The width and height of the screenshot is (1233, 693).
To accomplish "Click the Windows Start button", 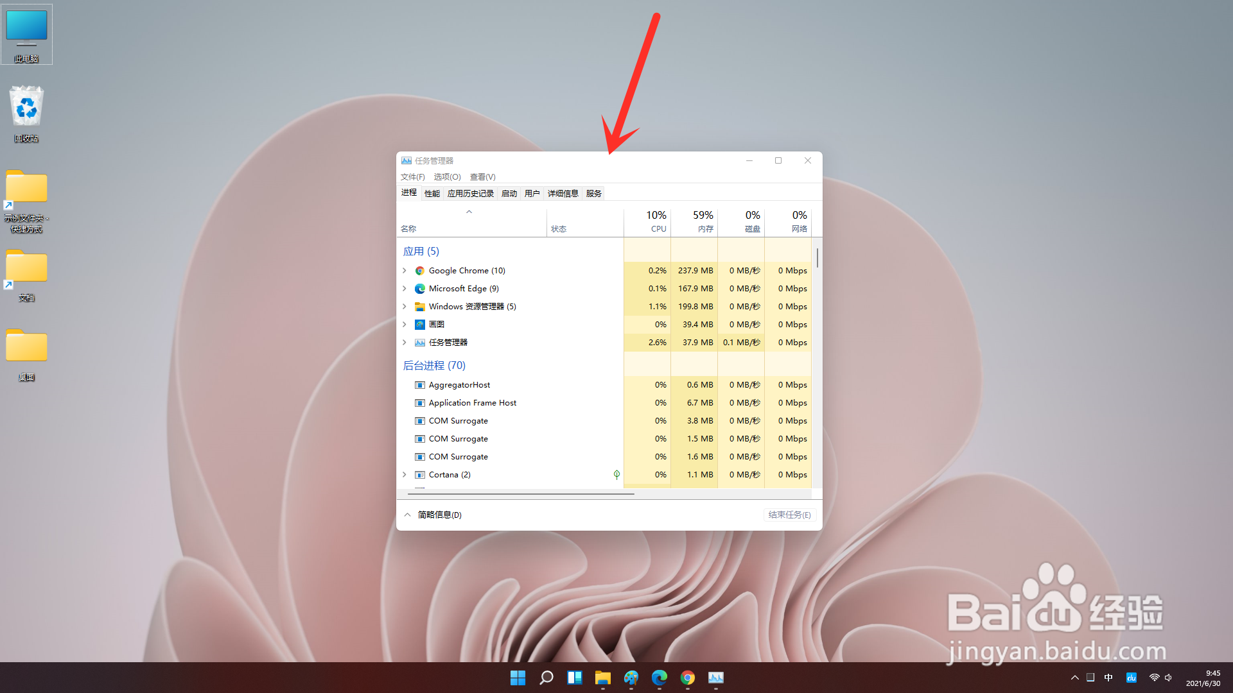I will (x=518, y=678).
